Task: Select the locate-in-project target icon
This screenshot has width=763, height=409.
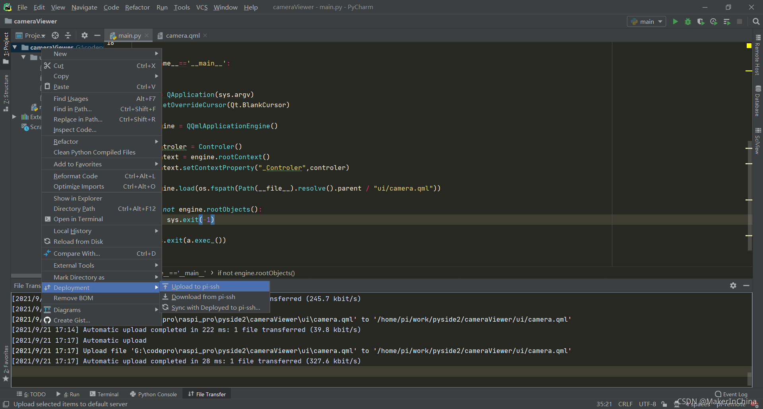Action: pyautogui.click(x=55, y=35)
